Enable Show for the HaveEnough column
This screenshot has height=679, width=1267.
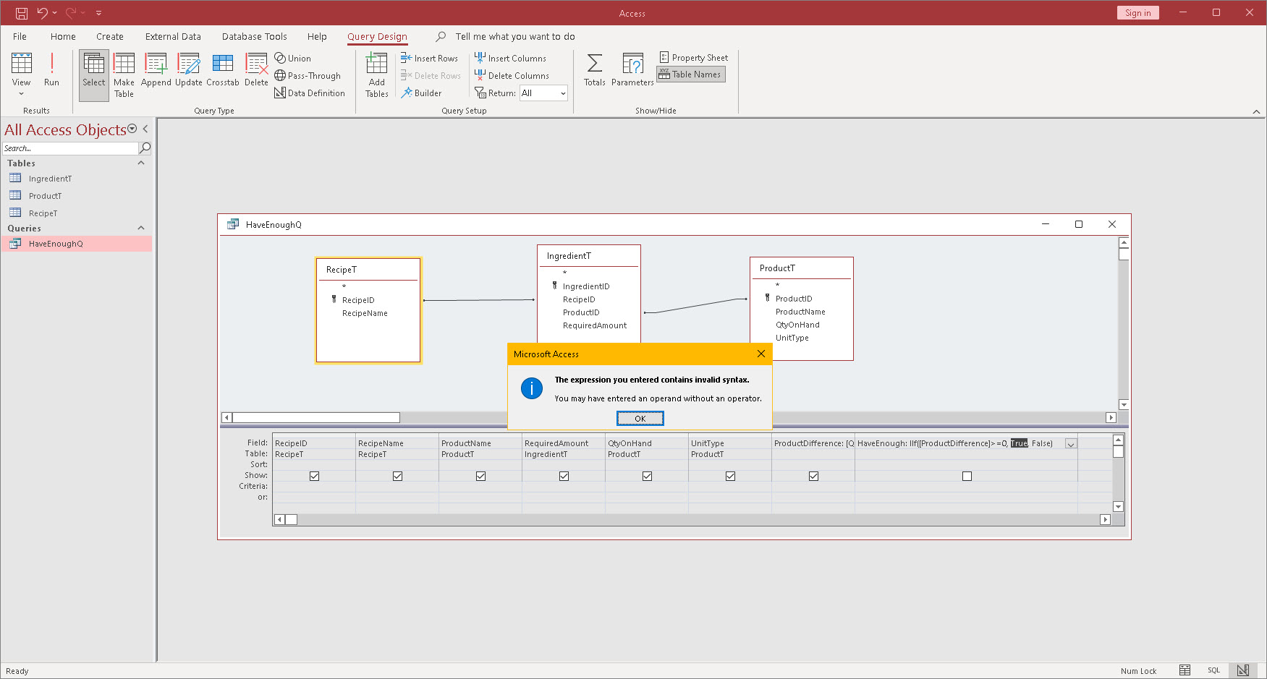pos(967,475)
